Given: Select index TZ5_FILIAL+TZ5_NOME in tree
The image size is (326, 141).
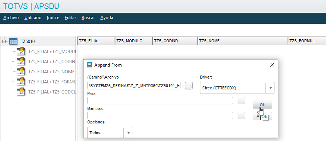Looking at the screenshot, I should coord(52,71).
